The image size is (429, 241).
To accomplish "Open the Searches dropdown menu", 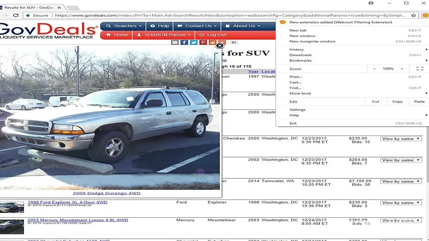I will pos(123,26).
